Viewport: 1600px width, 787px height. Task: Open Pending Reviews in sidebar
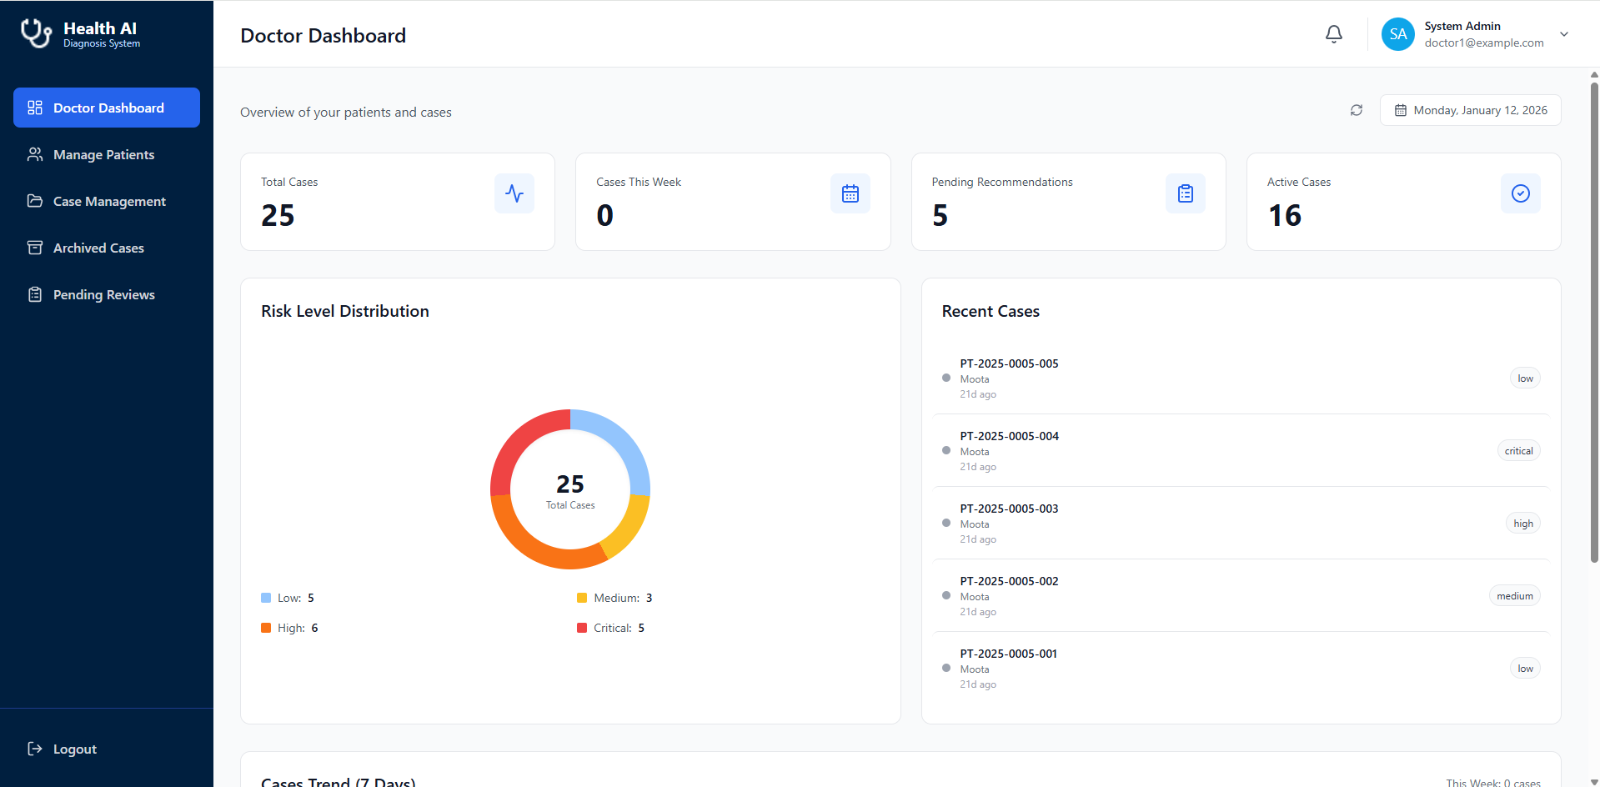(107, 294)
